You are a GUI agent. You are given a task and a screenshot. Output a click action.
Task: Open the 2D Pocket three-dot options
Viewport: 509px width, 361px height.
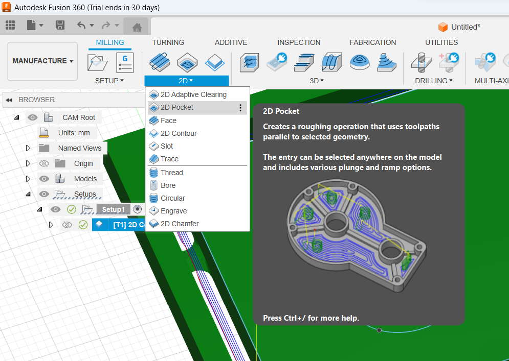(x=240, y=108)
